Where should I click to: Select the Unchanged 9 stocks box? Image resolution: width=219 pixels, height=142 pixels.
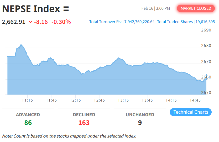pyautogui.click(x=140, y=119)
